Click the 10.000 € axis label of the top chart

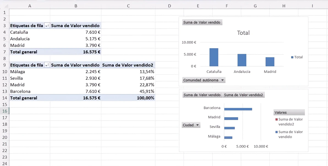(x=189, y=42)
